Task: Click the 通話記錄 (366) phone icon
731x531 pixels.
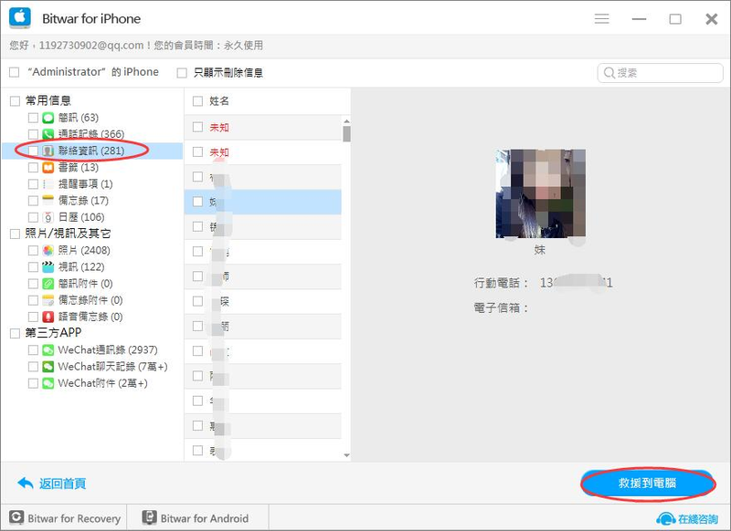Action: tap(48, 134)
